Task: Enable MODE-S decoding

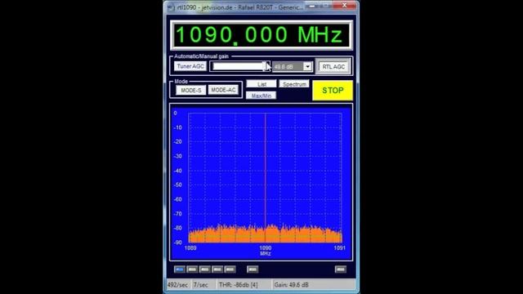Action: [x=190, y=91]
